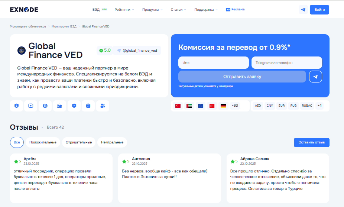Image resolution: width=344 pixels, height=207 pixels.
Task: Expand the Продукты dropdown menu
Action: 152,10
